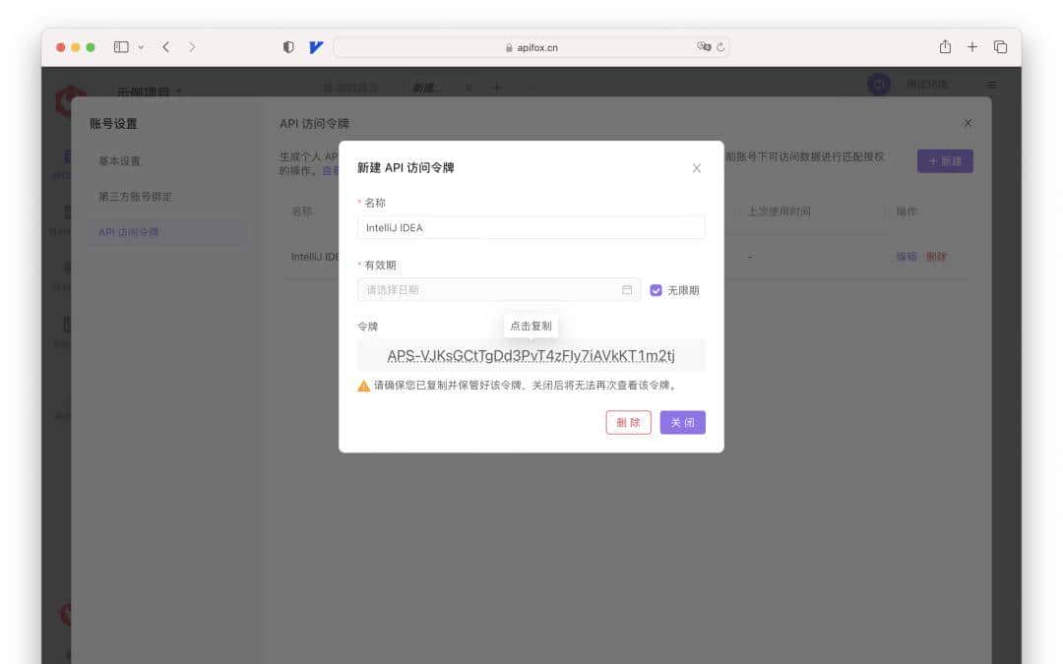Open the sidebar dropdown chevron in Safari

point(141,46)
